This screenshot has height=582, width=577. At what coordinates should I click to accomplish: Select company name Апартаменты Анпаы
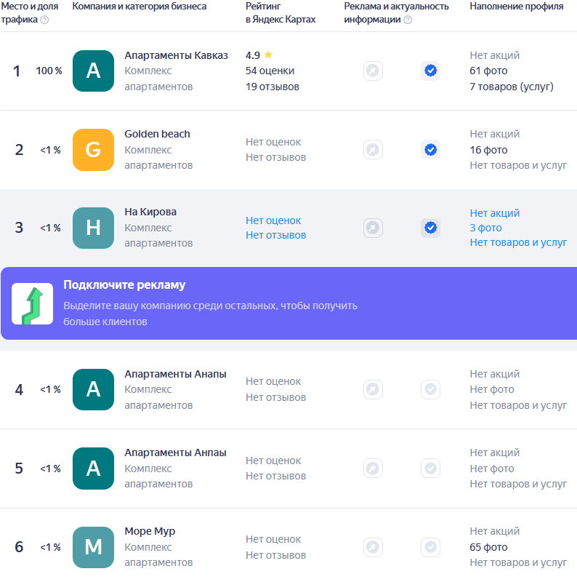(175, 453)
